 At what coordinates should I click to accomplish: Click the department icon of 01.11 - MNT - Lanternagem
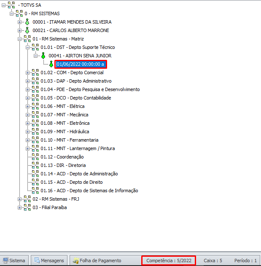(x=35, y=148)
